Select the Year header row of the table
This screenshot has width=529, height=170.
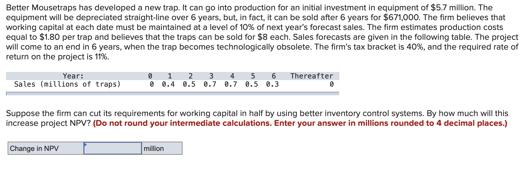click(73, 76)
